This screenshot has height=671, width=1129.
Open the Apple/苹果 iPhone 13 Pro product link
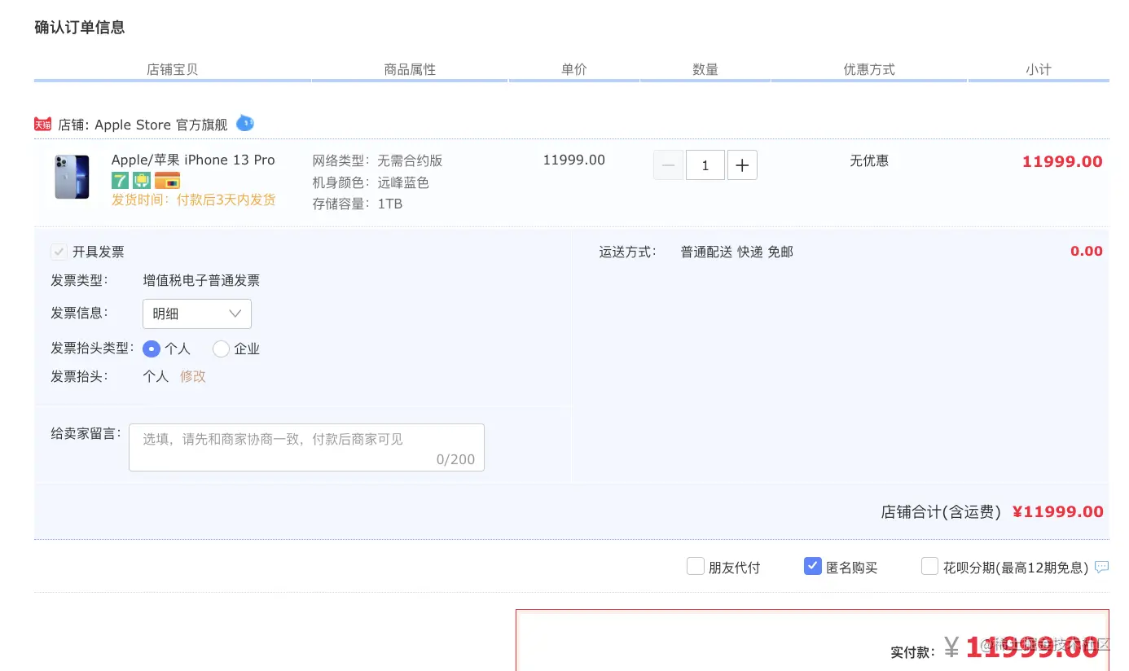click(193, 160)
